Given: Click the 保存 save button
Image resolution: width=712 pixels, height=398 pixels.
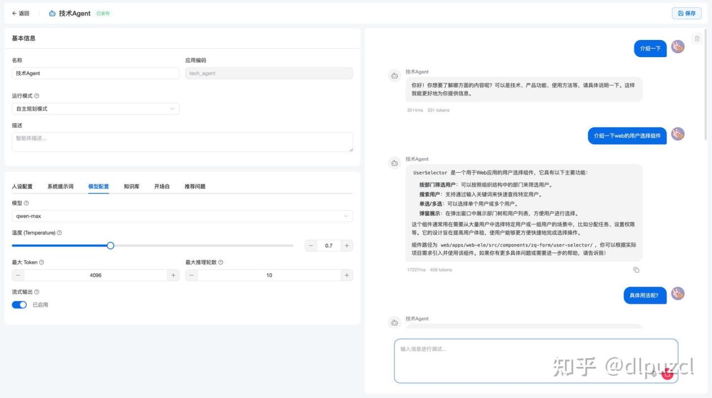Looking at the screenshot, I should pyautogui.click(x=686, y=13).
